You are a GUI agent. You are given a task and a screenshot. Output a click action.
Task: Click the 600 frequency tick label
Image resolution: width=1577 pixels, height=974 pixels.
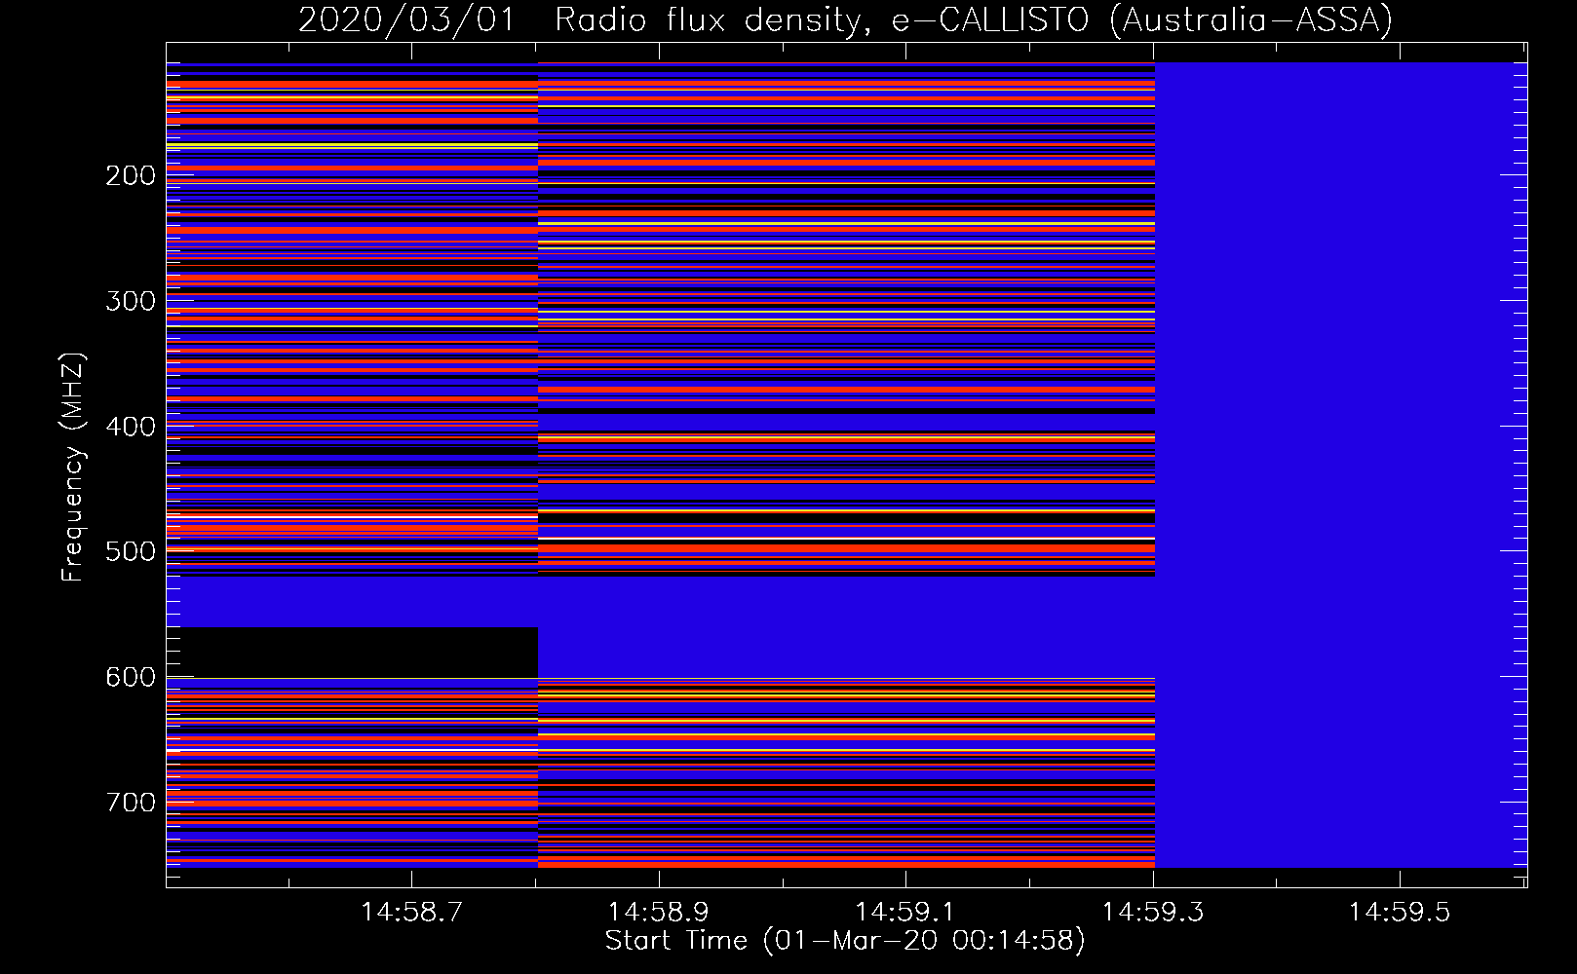tap(131, 677)
